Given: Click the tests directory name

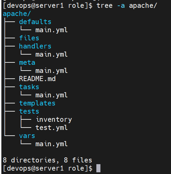Looking at the screenshot, I should coord(29,111).
